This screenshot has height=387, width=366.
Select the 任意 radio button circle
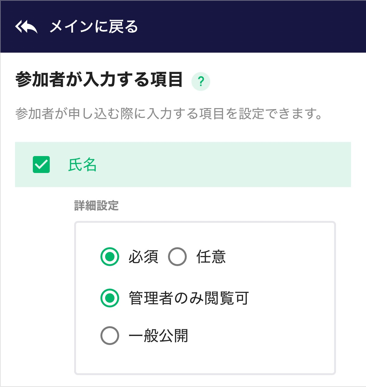click(x=177, y=257)
